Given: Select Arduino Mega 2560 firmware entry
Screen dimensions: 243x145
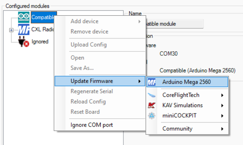Looking at the screenshot, I should 186,82.
